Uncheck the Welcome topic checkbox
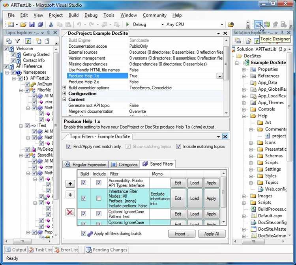Image resolution: width=296 pixels, height=265 pixels. point(6,49)
